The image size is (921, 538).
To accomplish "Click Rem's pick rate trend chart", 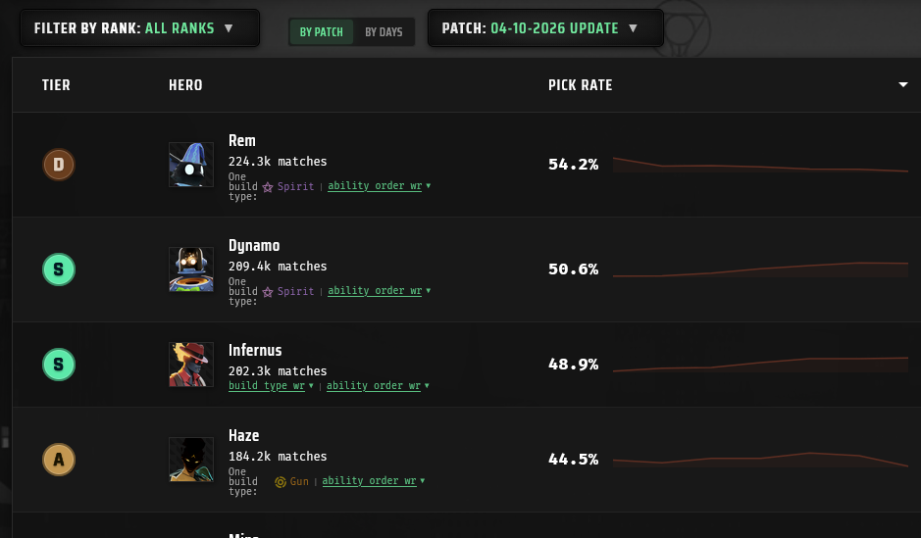I will [x=761, y=165].
